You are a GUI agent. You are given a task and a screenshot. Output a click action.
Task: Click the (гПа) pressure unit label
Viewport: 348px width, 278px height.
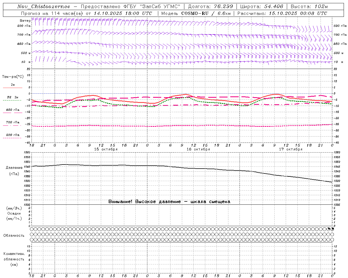click(x=14, y=174)
